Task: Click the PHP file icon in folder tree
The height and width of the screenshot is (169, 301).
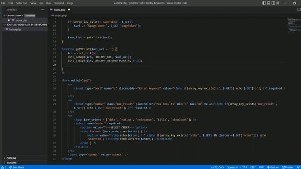Action: pos(7,29)
